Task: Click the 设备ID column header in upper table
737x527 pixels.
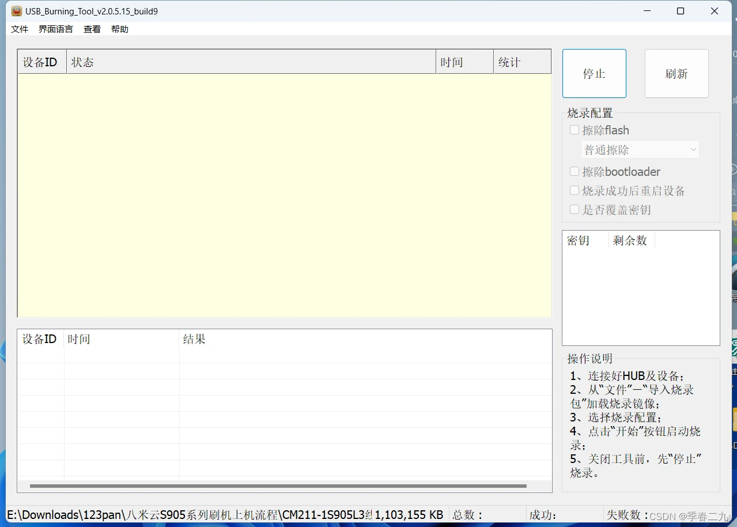Action: [42, 62]
